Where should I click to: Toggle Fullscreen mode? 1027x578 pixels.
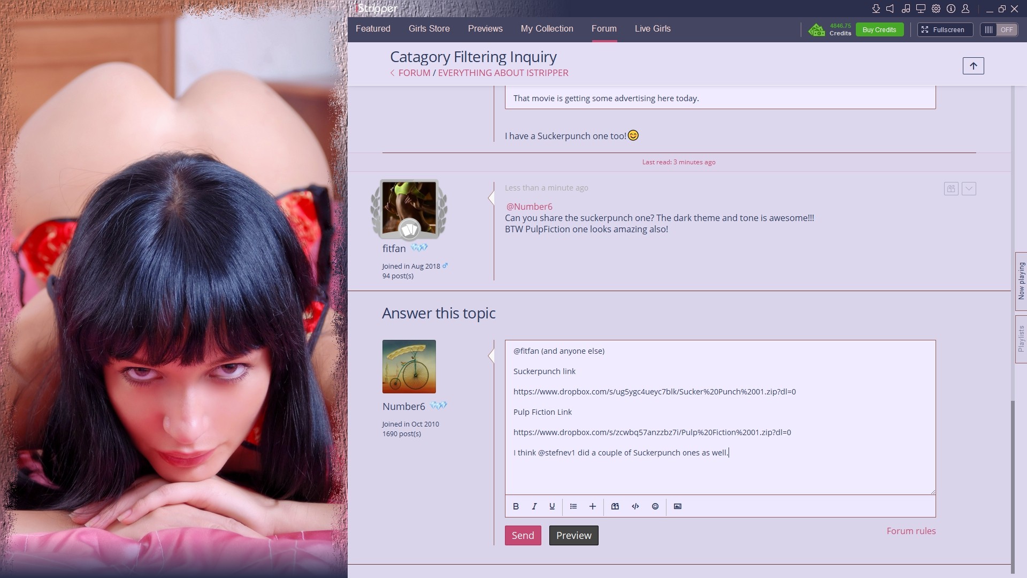[x=945, y=30]
